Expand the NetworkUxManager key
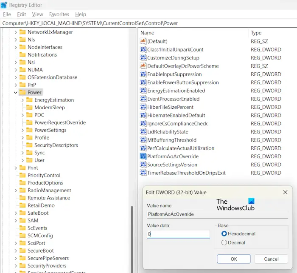The height and width of the screenshot is (273, 297). [16, 32]
